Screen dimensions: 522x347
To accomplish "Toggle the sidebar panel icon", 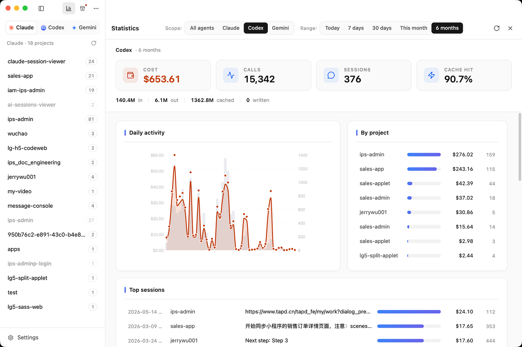I will 41,8.
